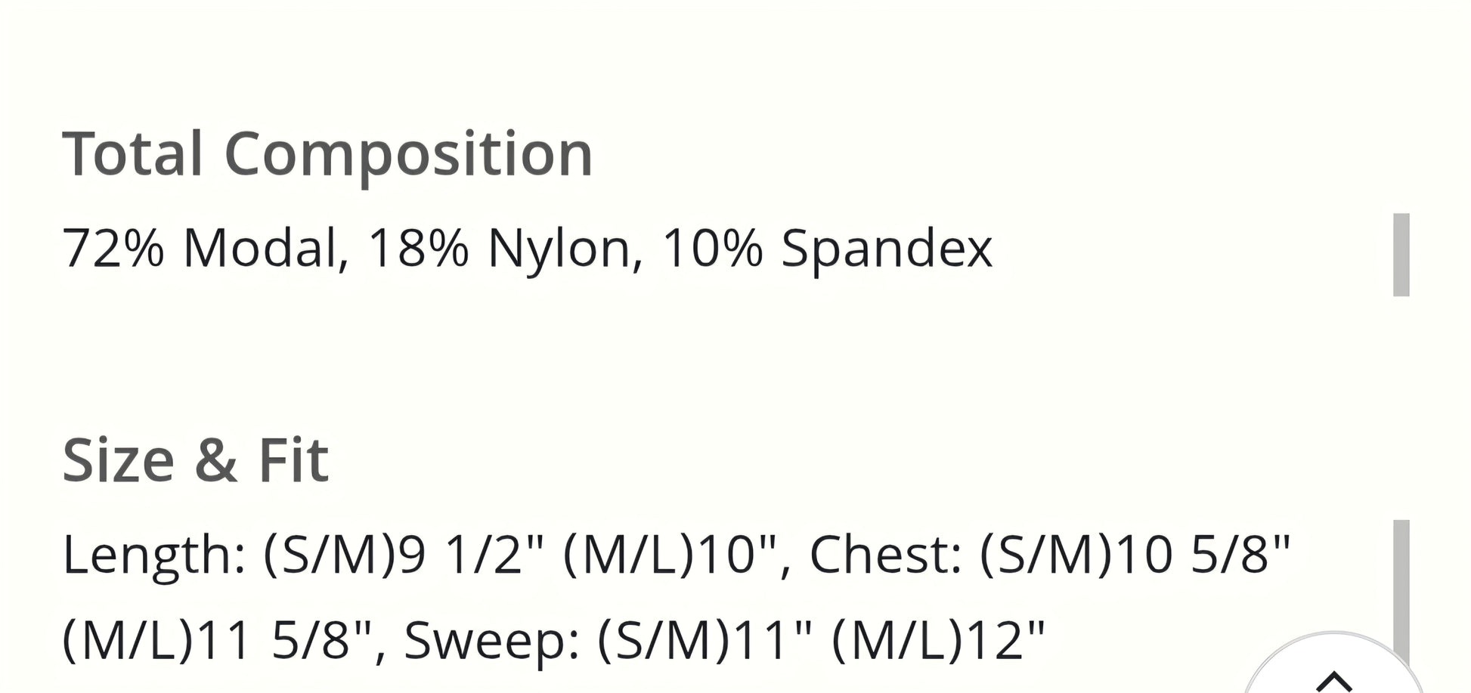
Task: Click the "Length:" label
Action: pos(154,555)
